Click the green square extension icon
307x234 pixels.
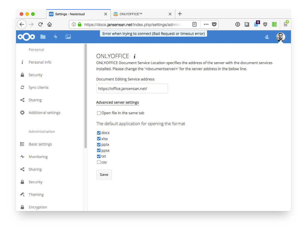(x=274, y=24)
